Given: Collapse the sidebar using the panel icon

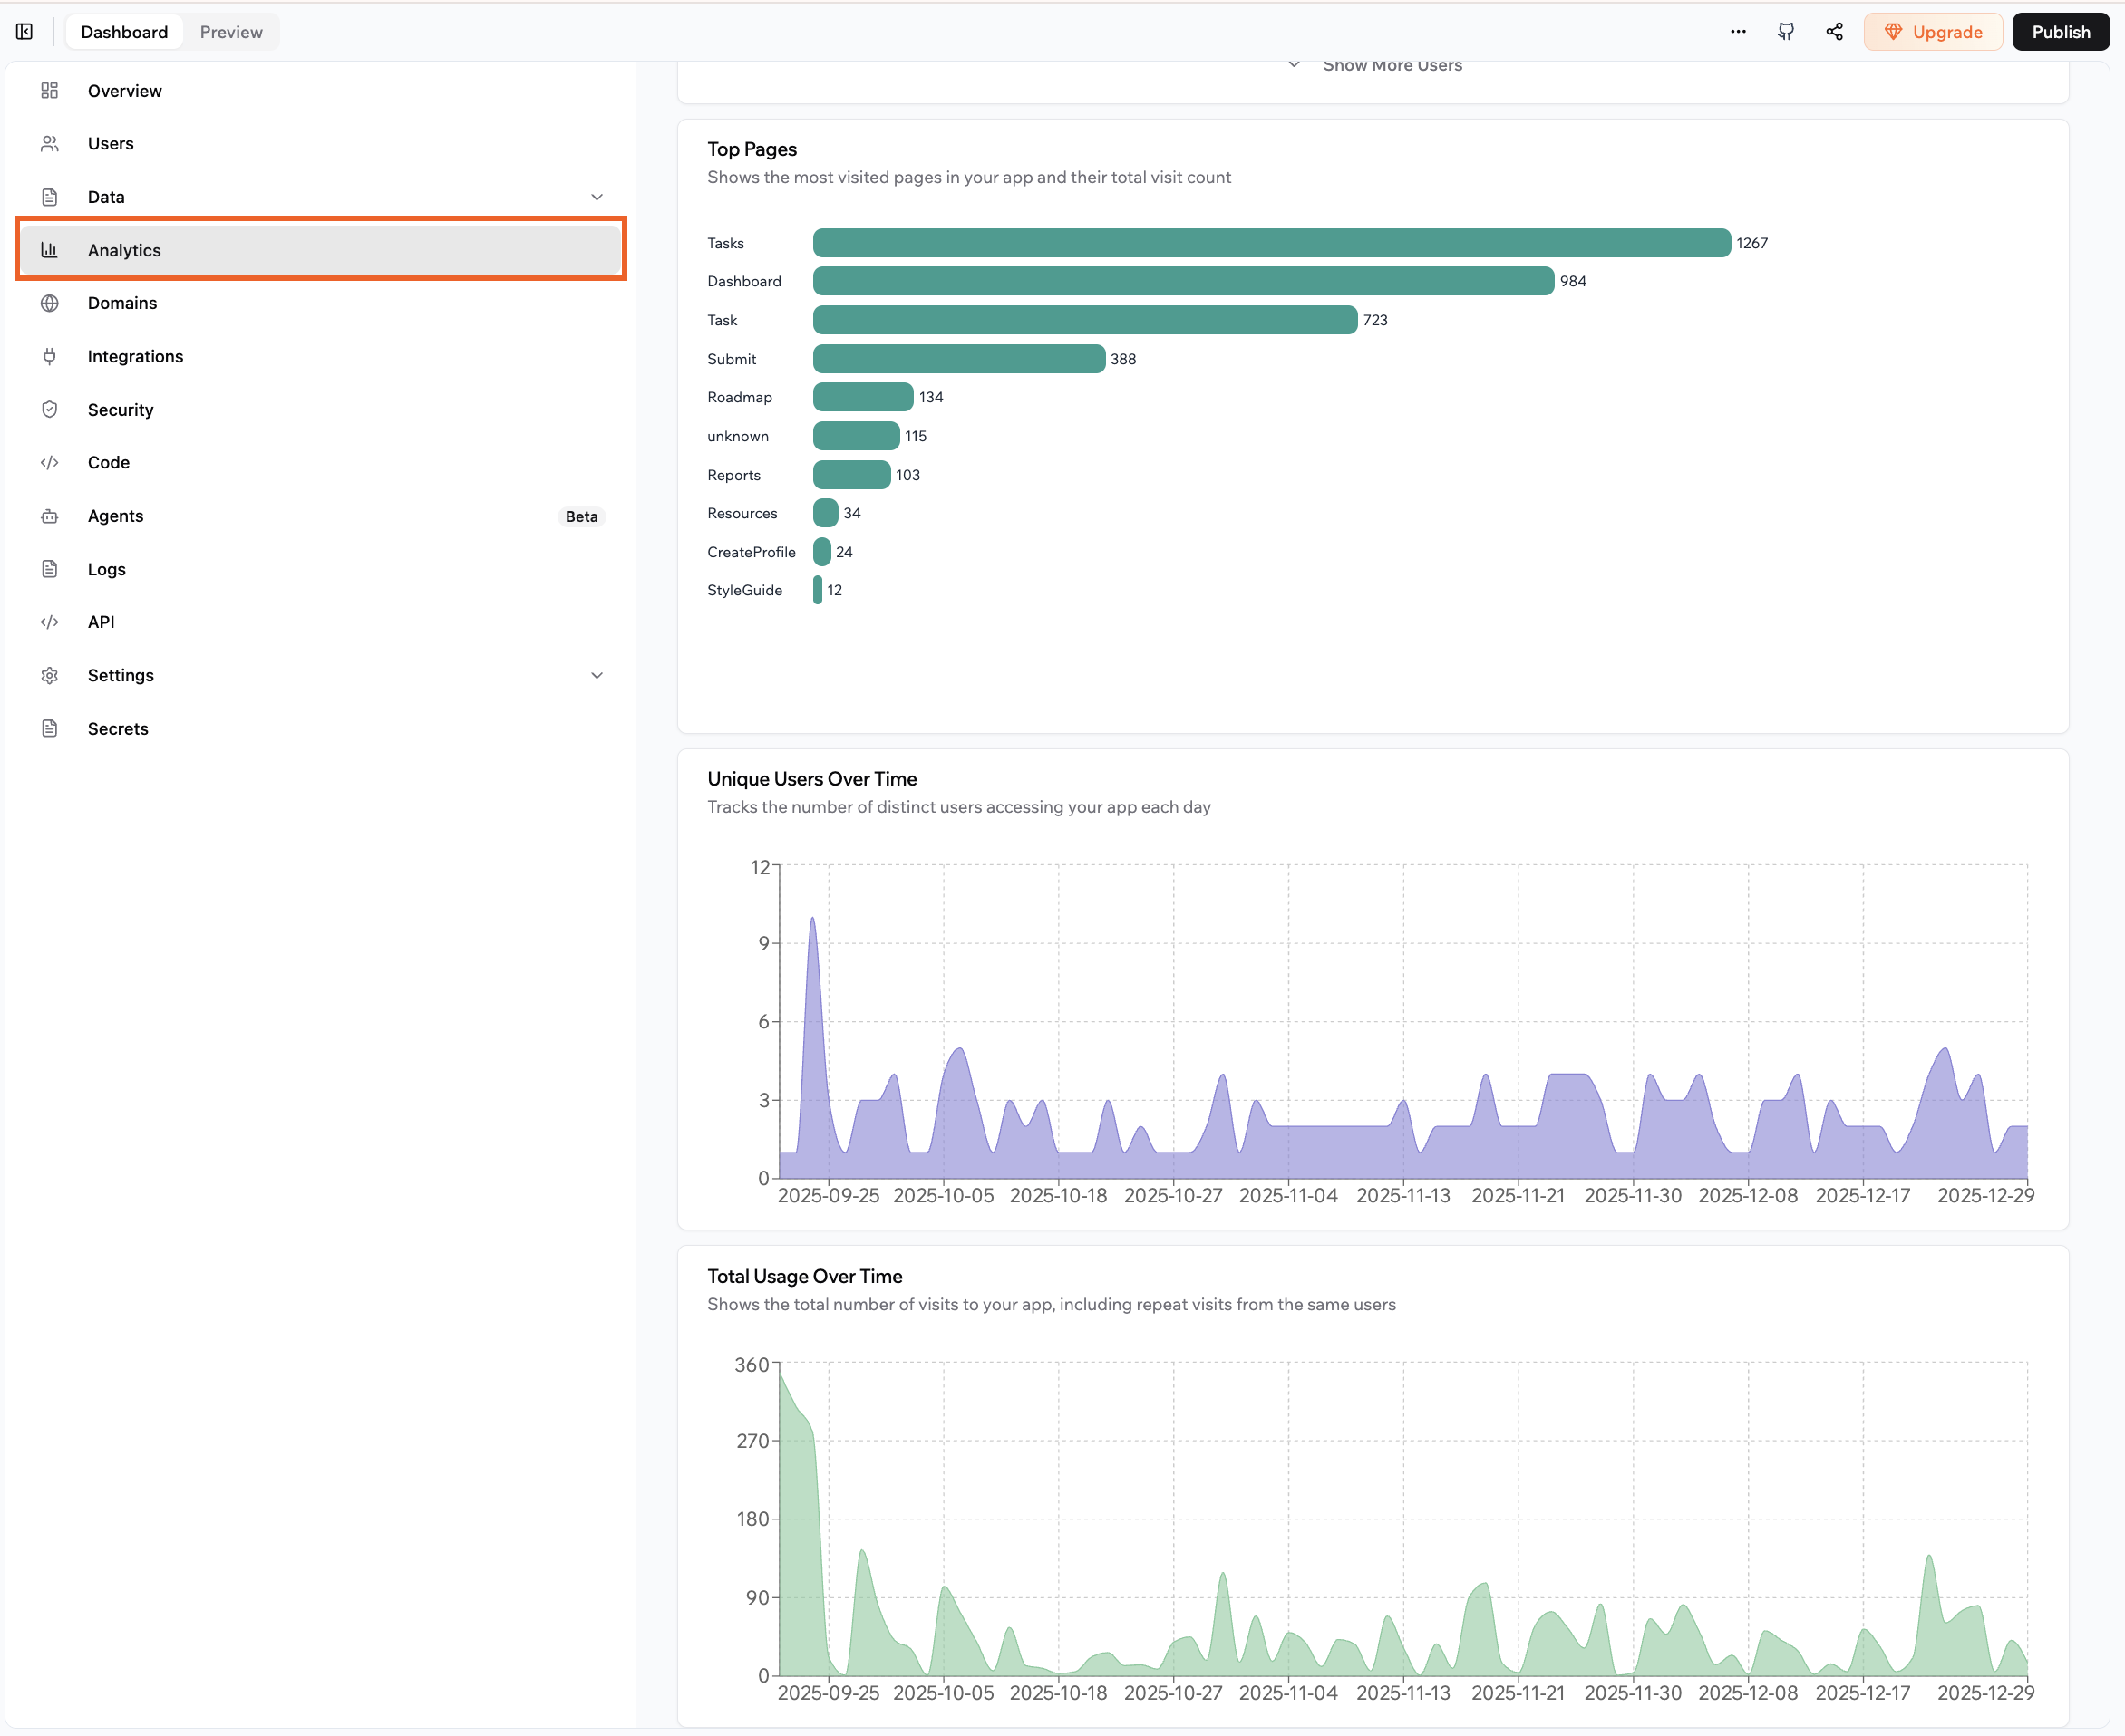Looking at the screenshot, I should pyautogui.click(x=24, y=31).
